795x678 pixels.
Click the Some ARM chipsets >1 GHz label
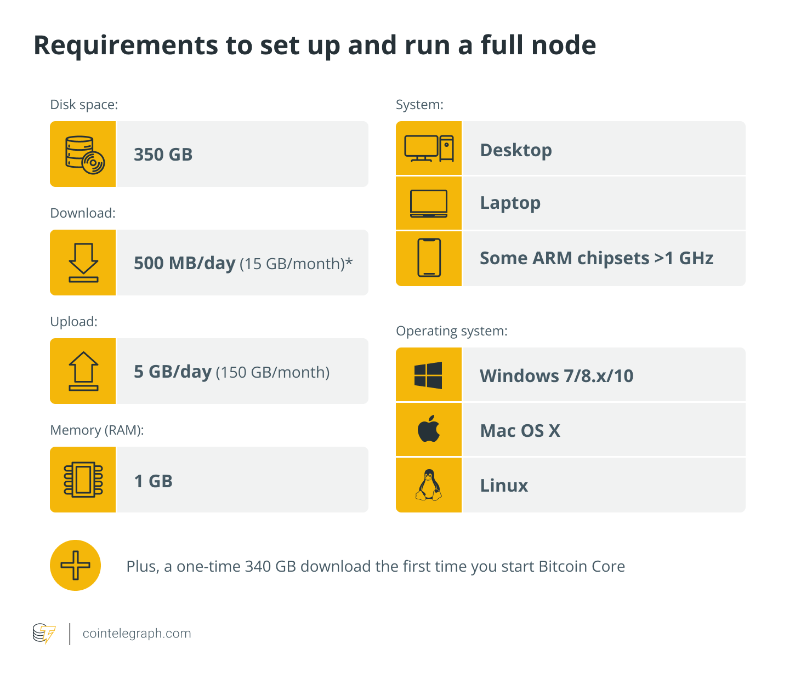tap(597, 258)
